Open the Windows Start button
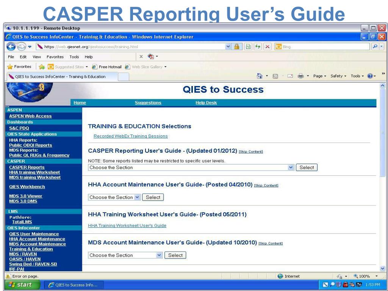Image resolution: width=388 pixels, height=291 pixels. tap(22, 285)
